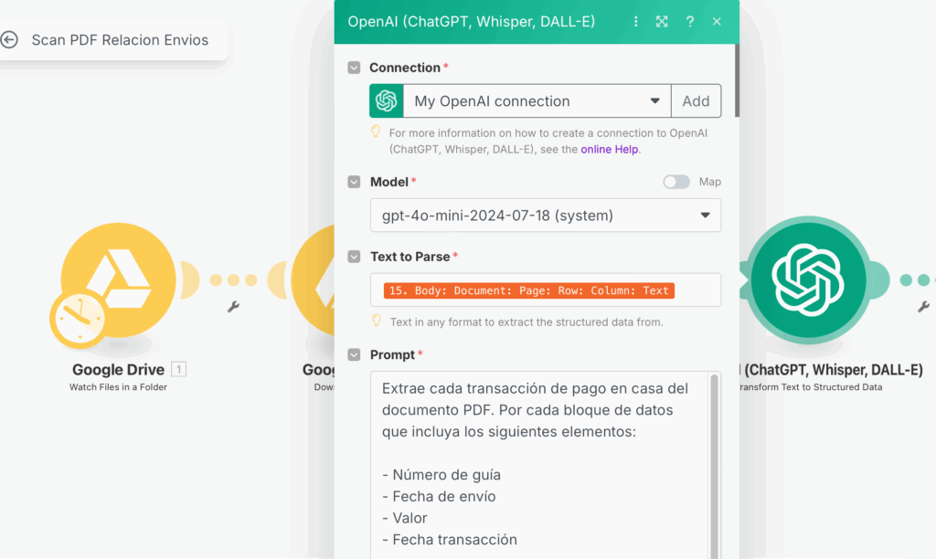Click the lightbulb hint under Text to Parse

tap(377, 321)
